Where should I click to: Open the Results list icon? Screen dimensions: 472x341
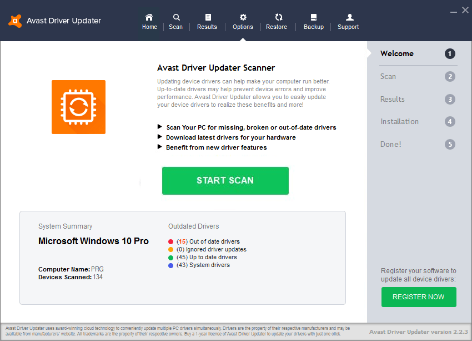pos(208,17)
